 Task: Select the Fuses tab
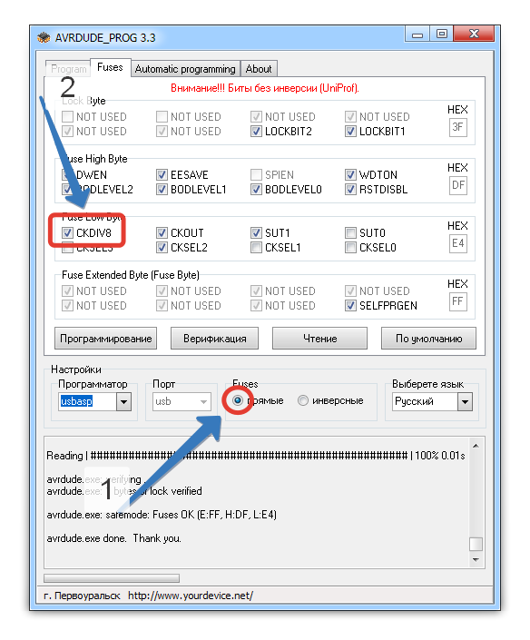point(110,67)
